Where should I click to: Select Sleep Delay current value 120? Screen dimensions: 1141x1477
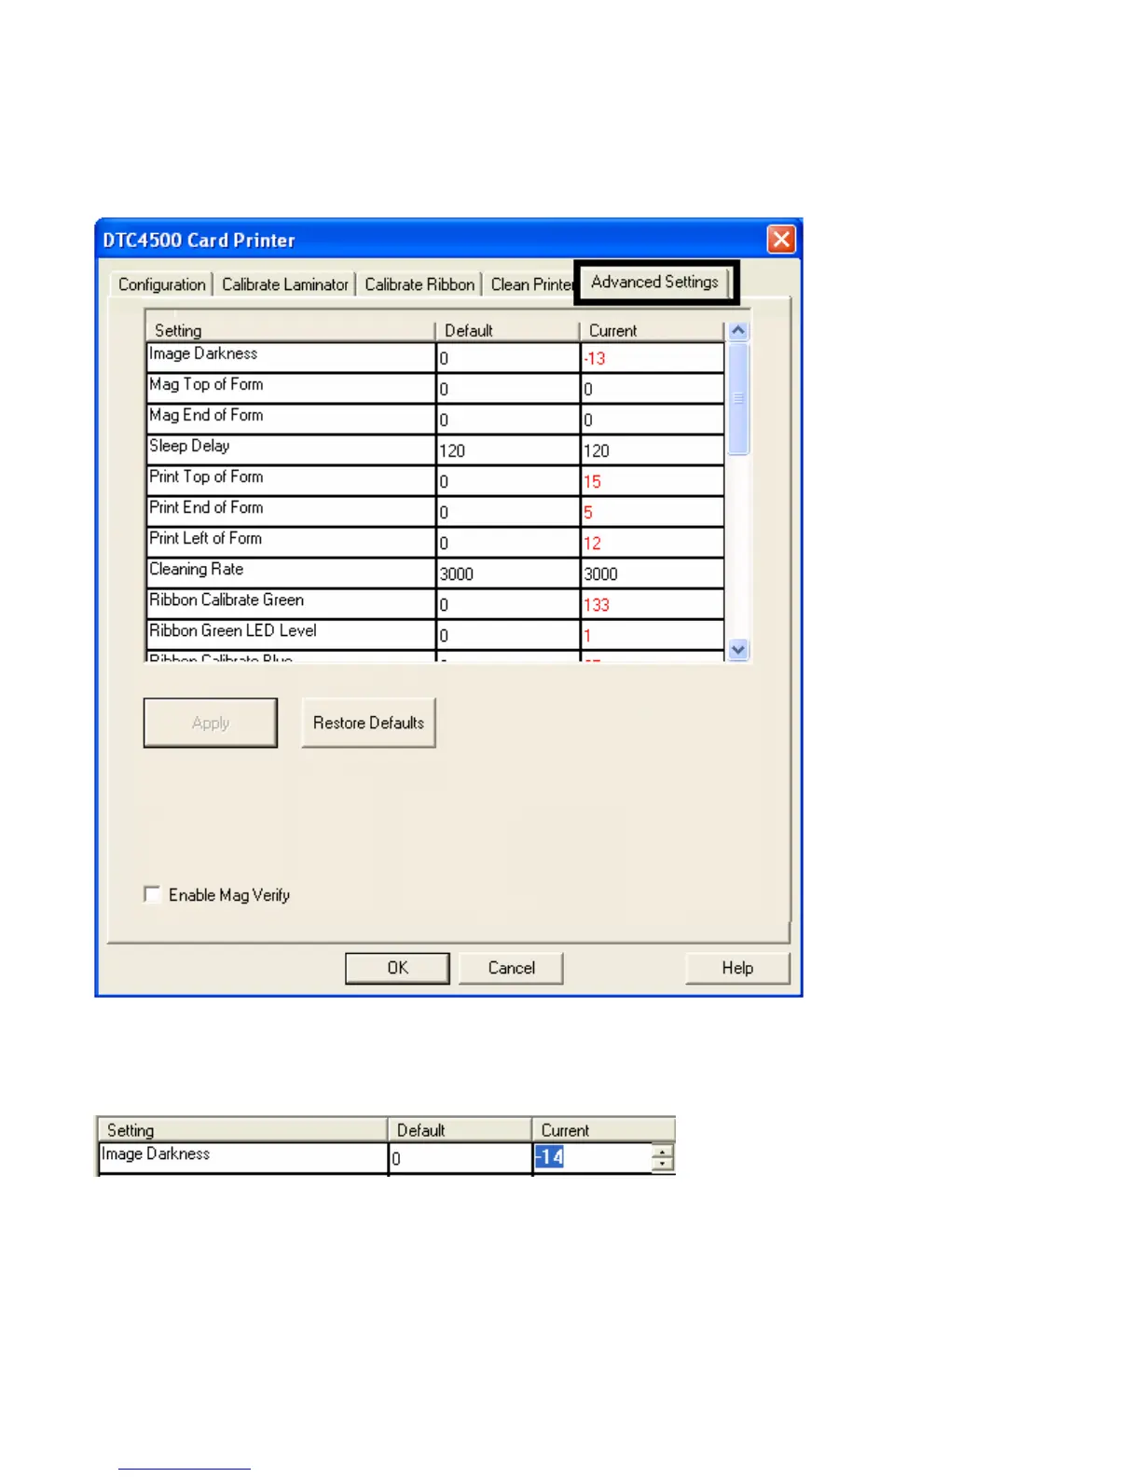pyautogui.click(x=652, y=450)
